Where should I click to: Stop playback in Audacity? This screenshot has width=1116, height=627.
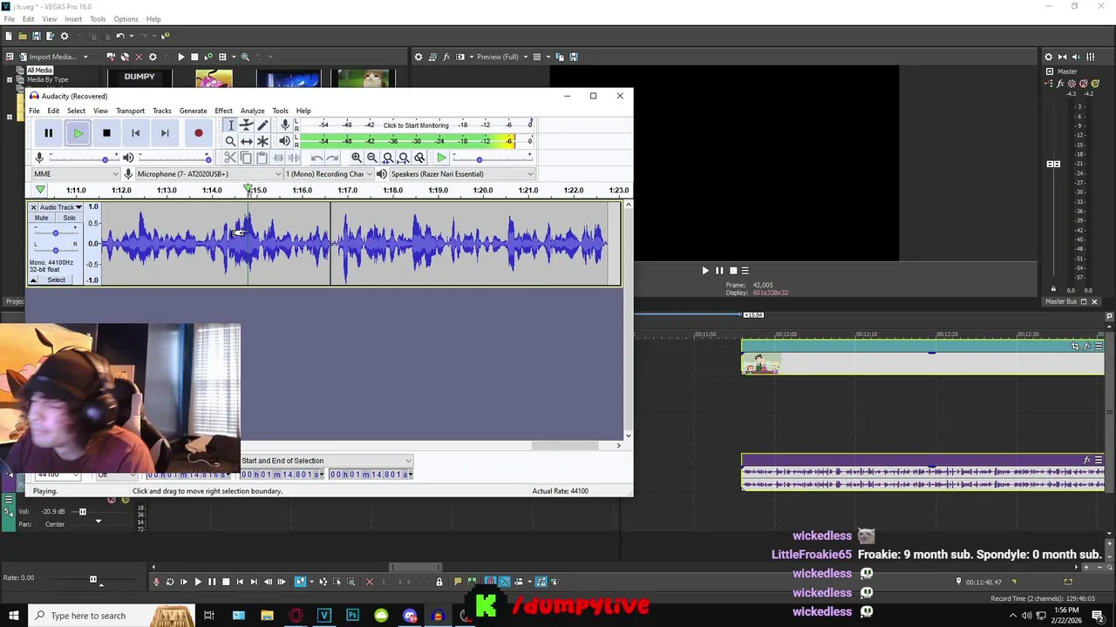coord(106,133)
